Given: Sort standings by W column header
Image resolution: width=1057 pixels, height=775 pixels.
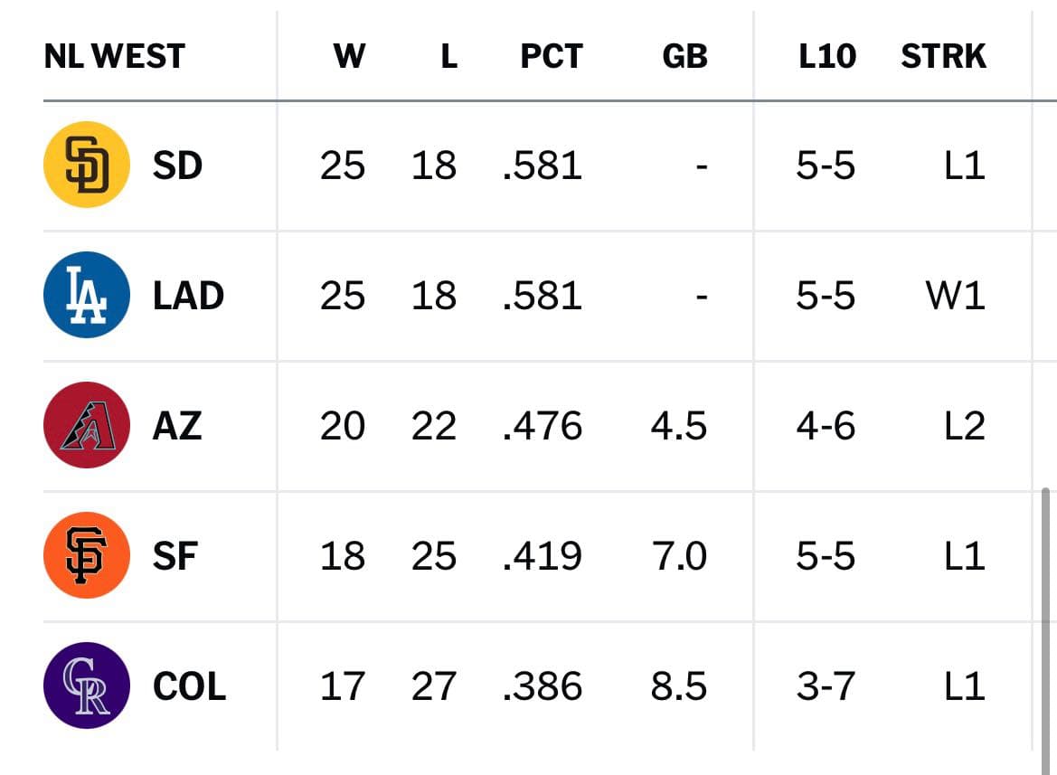Looking at the screenshot, I should (349, 56).
